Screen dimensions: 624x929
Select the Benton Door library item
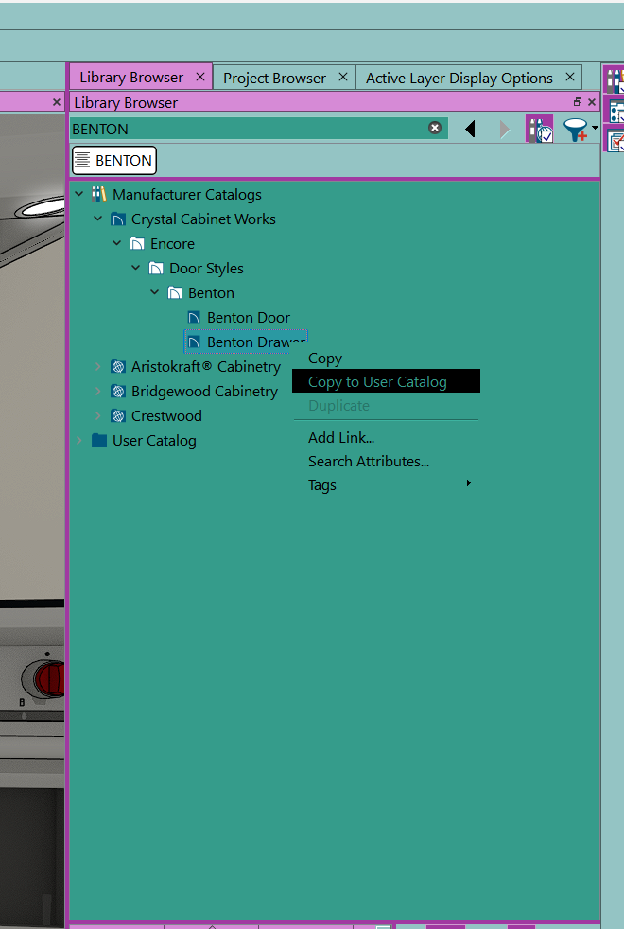(x=248, y=318)
